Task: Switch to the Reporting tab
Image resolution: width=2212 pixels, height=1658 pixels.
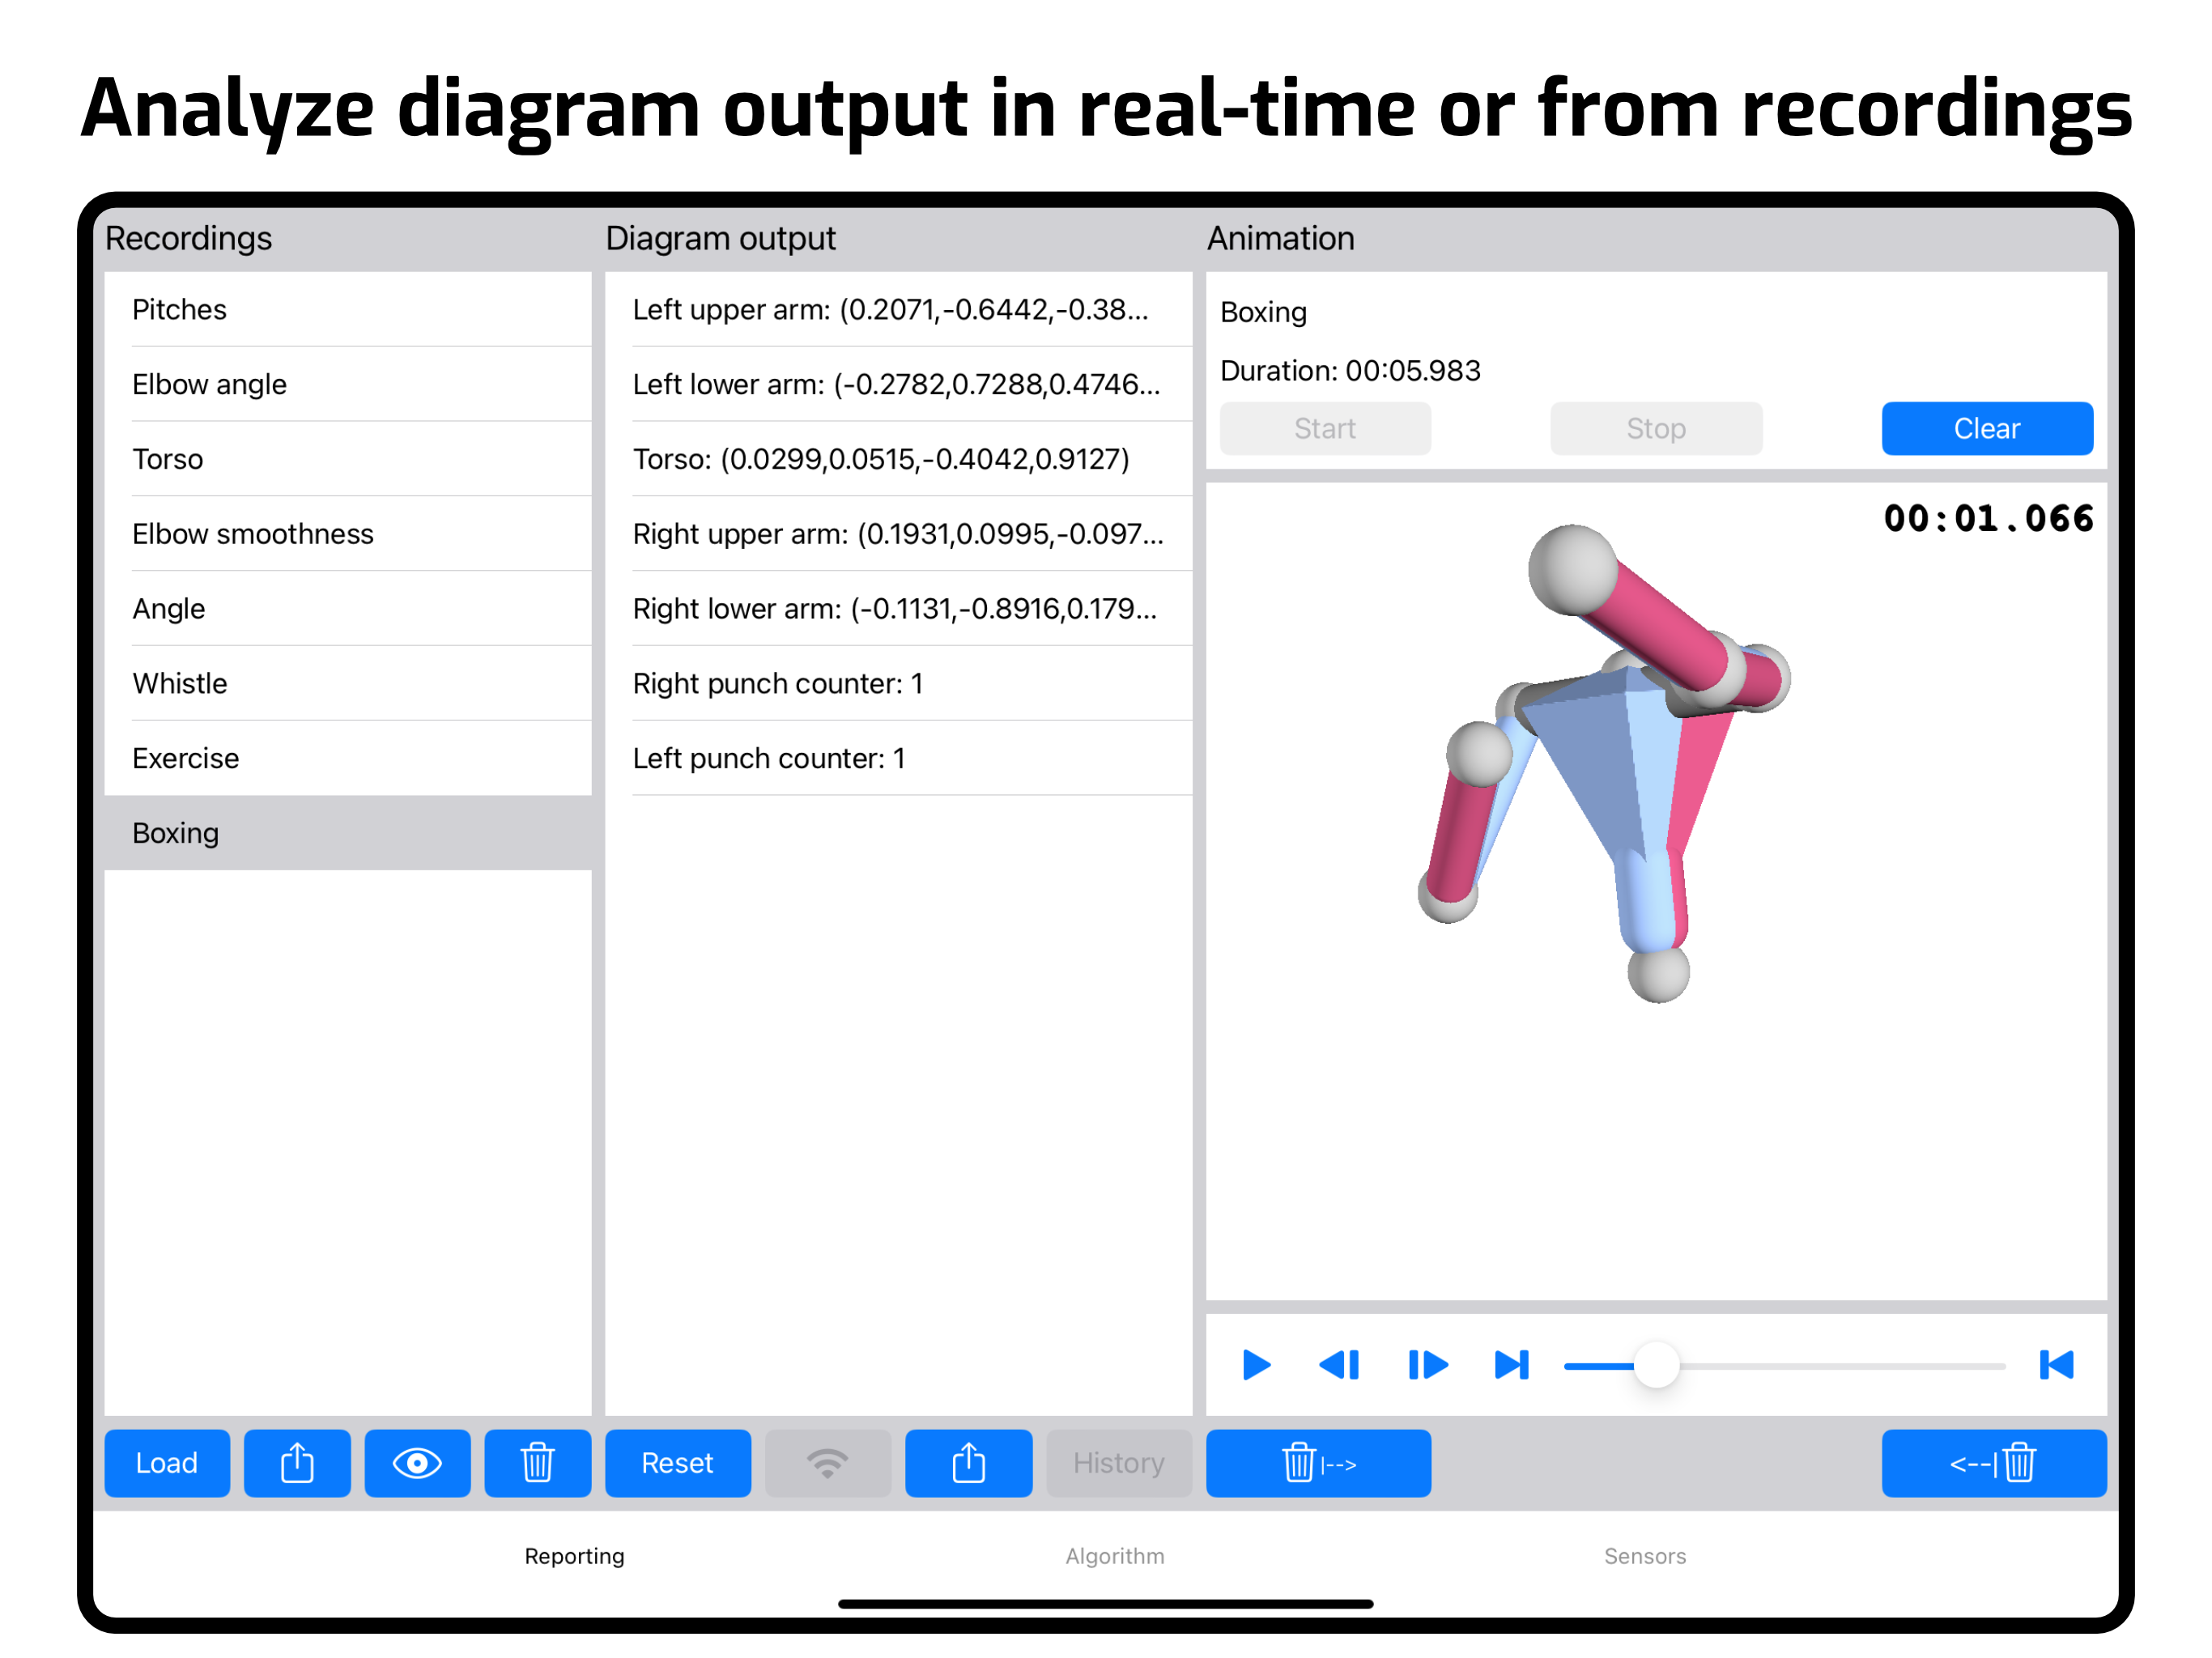Action: [x=574, y=1556]
